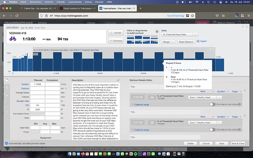Image resolution: width=253 pixels, height=158 pixels.
Task: Reload the page in Firefox
Action: 17,16
